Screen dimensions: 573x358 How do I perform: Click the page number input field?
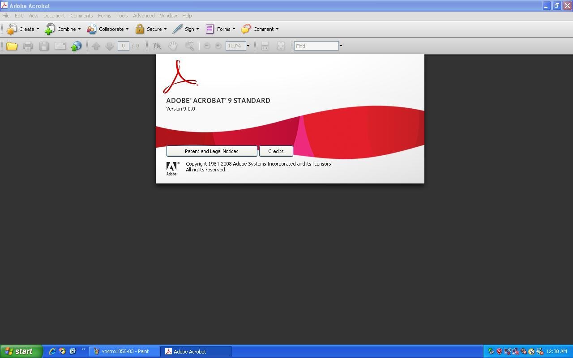click(x=124, y=46)
